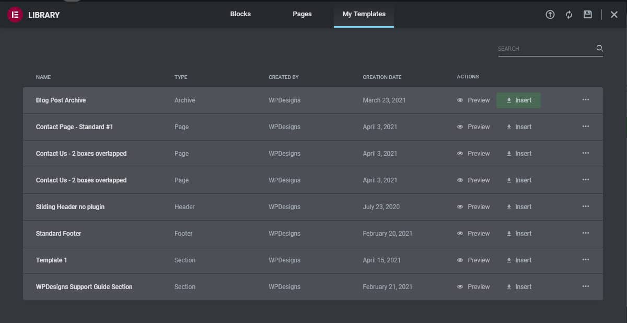This screenshot has height=323, width=627.
Task: Open more options for Standard Footer
Action: (585, 233)
